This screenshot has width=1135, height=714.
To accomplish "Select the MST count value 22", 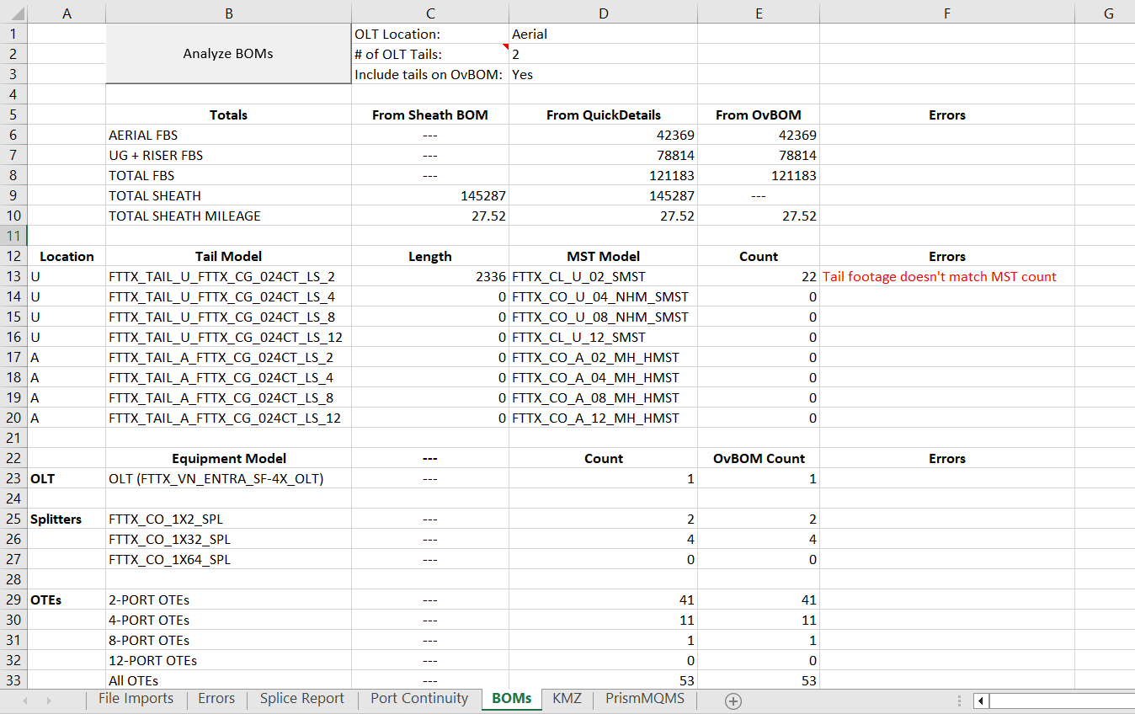I will pyautogui.click(x=759, y=277).
